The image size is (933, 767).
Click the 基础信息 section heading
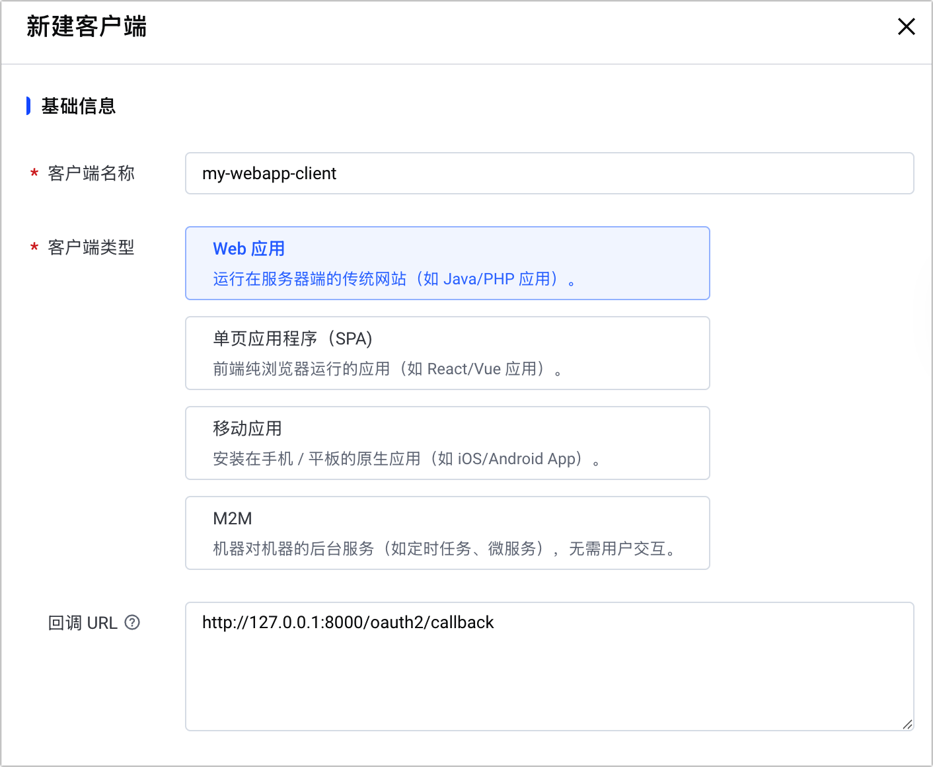click(79, 106)
